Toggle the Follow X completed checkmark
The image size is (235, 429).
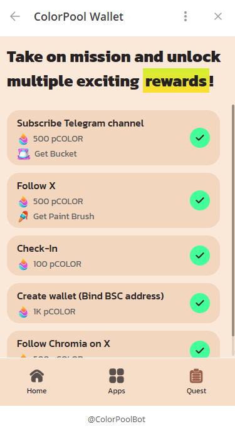point(200,200)
